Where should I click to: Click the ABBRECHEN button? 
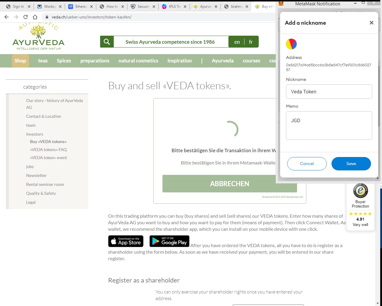tap(230, 183)
